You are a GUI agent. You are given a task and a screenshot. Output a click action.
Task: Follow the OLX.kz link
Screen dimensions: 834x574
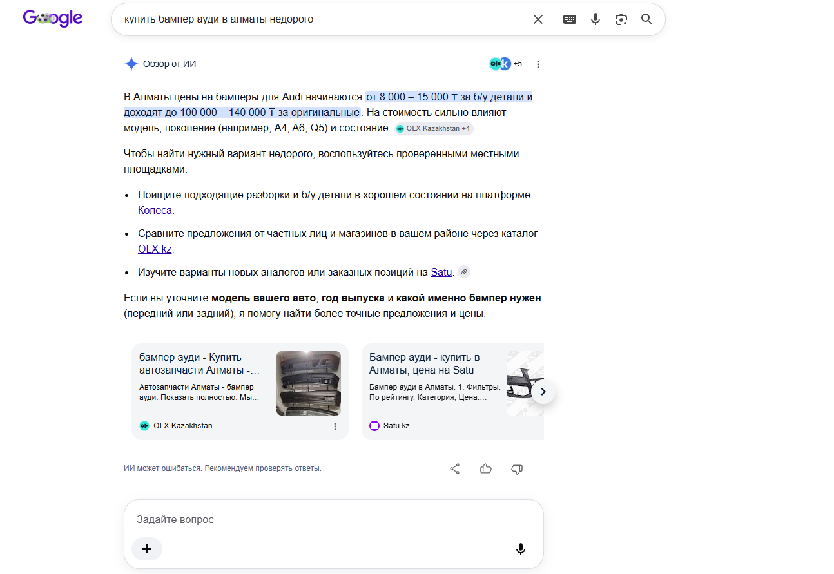click(x=155, y=249)
